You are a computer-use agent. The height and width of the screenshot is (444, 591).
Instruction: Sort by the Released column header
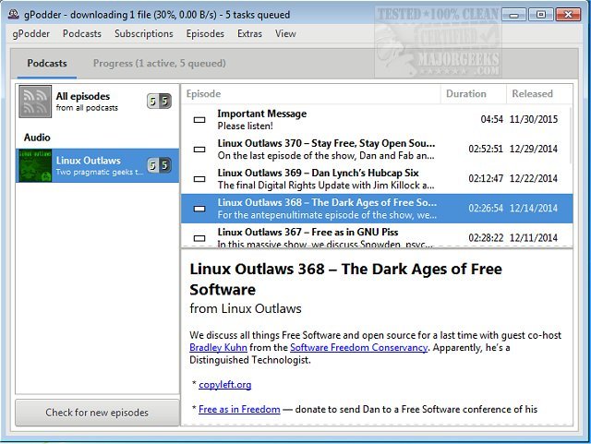coord(539,94)
